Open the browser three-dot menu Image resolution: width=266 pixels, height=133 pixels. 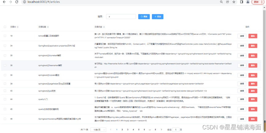pos(262,2)
